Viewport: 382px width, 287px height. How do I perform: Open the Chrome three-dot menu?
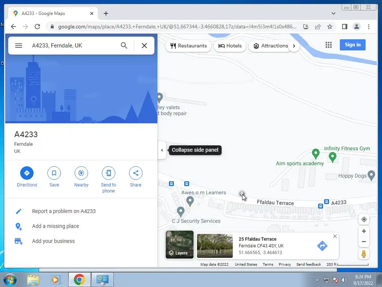[x=369, y=27]
